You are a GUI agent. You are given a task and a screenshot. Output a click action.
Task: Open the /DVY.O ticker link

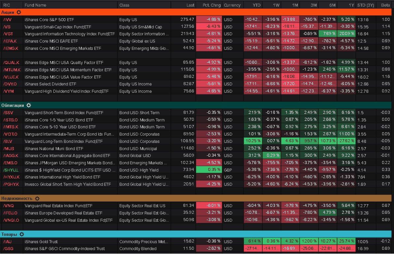(10, 84)
